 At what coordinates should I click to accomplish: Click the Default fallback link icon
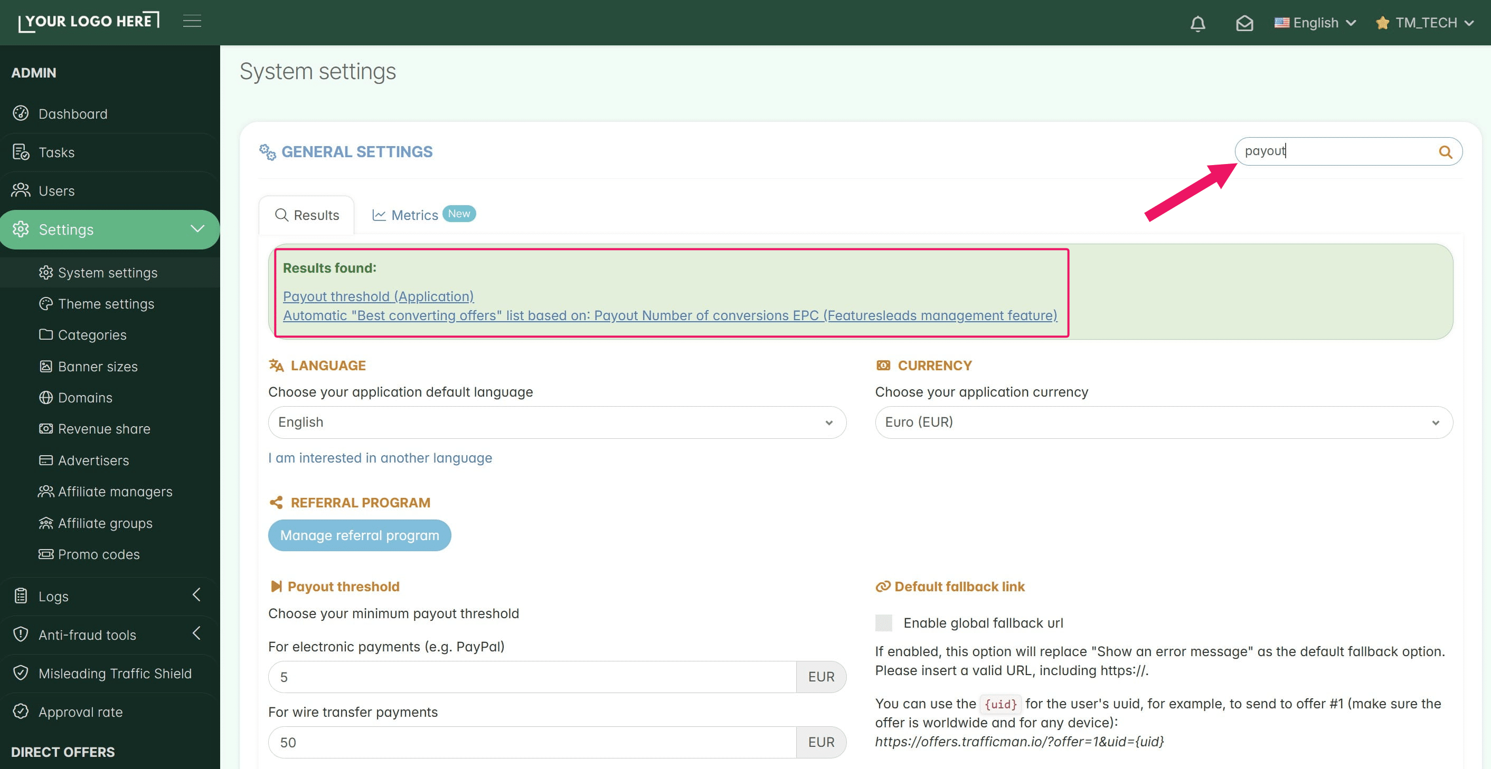(x=883, y=587)
